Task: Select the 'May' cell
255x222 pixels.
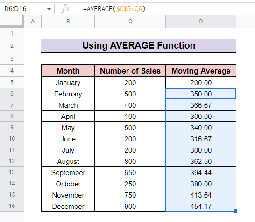Action: pyautogui.click(x=68, y=127)
